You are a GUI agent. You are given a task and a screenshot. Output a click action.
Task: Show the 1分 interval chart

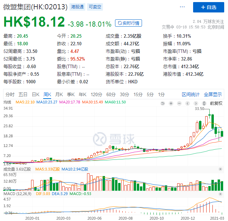(161, 94)
